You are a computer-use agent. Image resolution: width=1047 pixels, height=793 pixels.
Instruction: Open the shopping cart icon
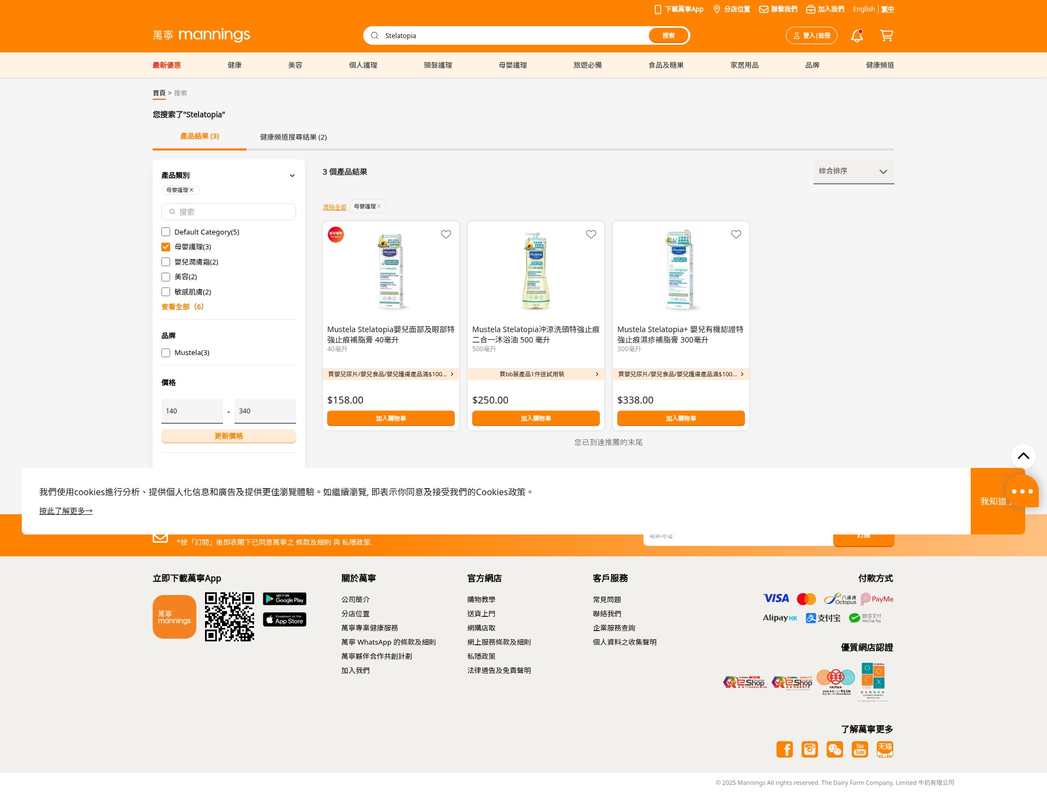click(x=887, y=36)
